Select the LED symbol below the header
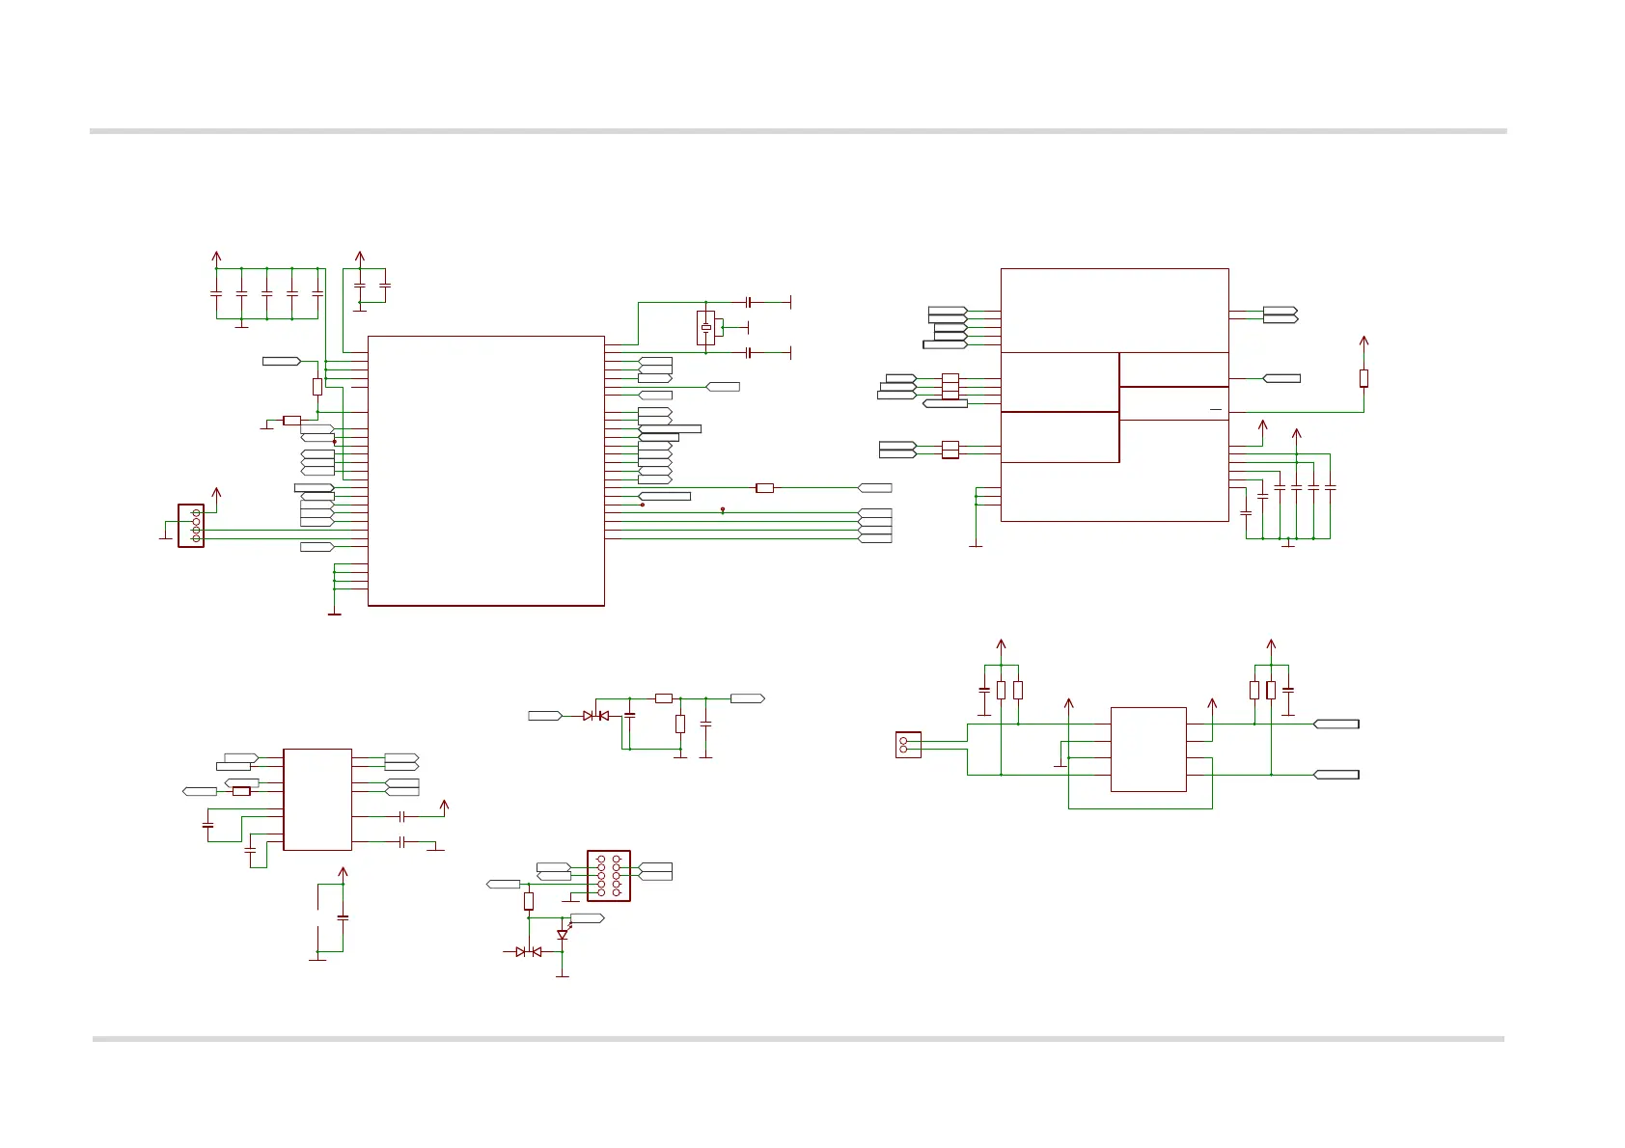This screenshot has height=1148, width=1625. click(x=563, y=934)
